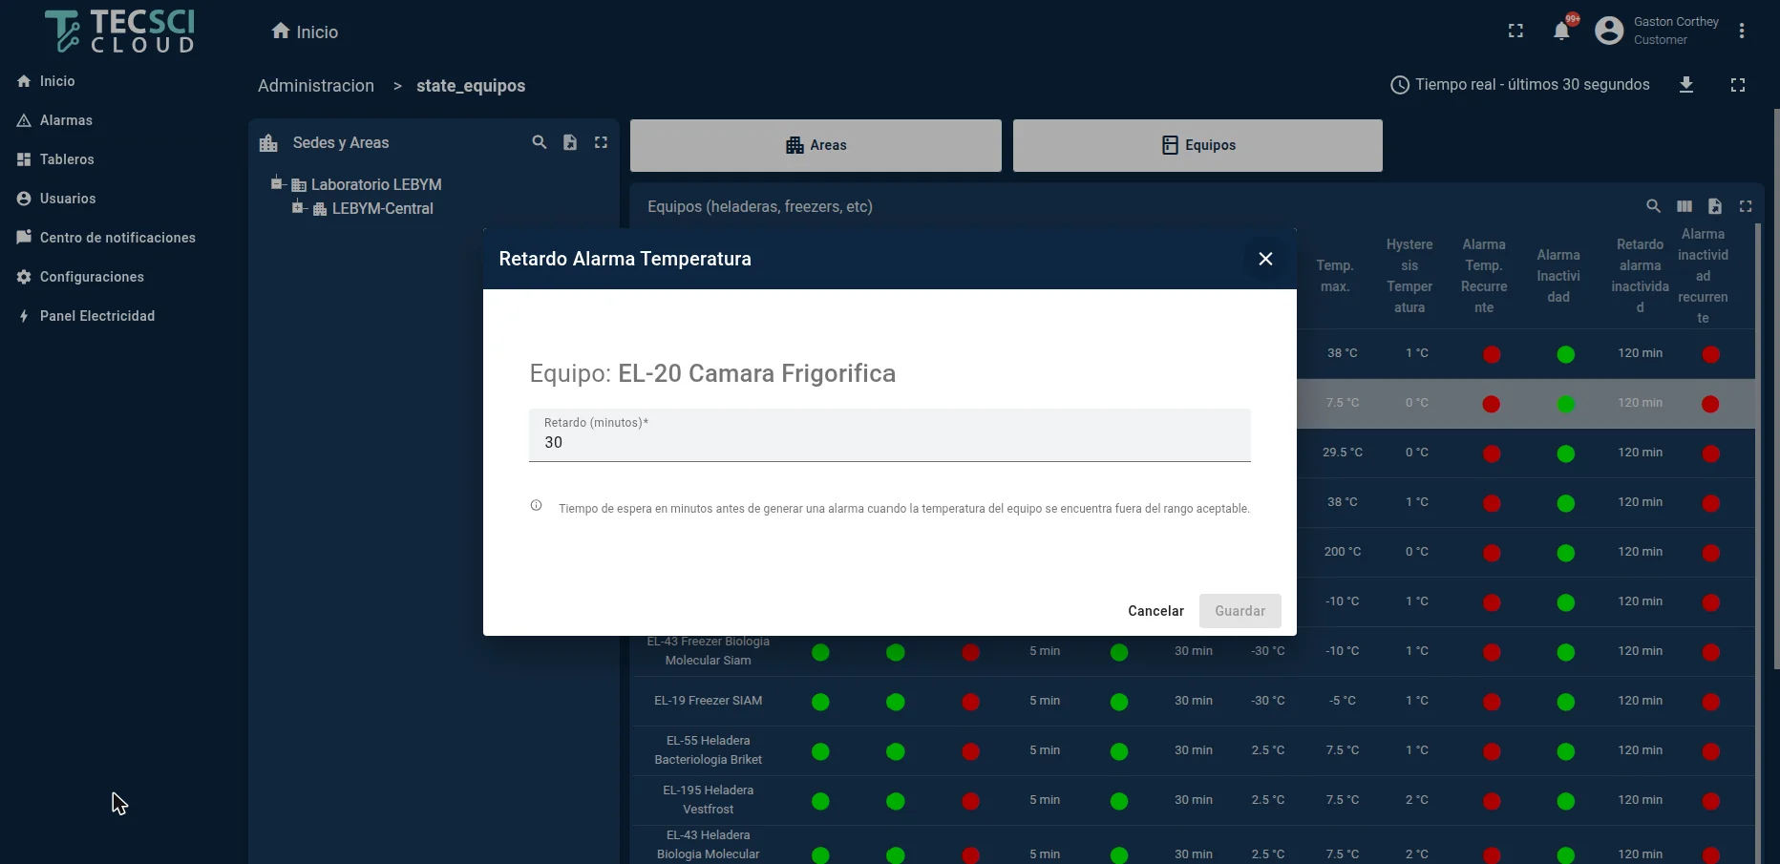Switch to the Equipos tab
Screen dimensions: 1780x864
[1197, 145]
